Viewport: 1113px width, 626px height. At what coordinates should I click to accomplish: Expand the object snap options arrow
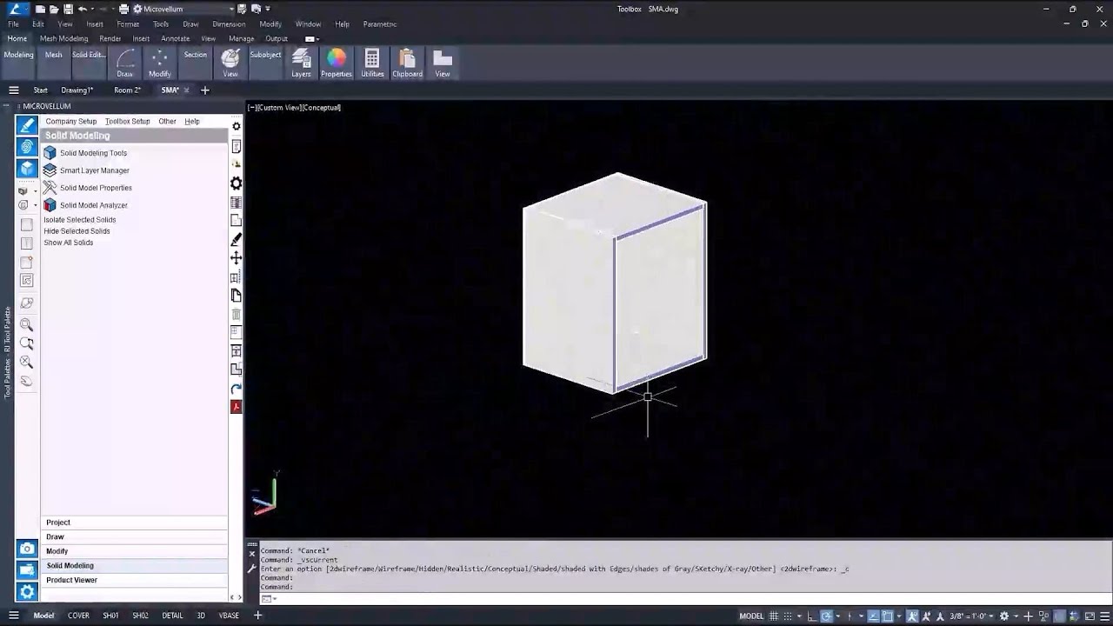899,616
